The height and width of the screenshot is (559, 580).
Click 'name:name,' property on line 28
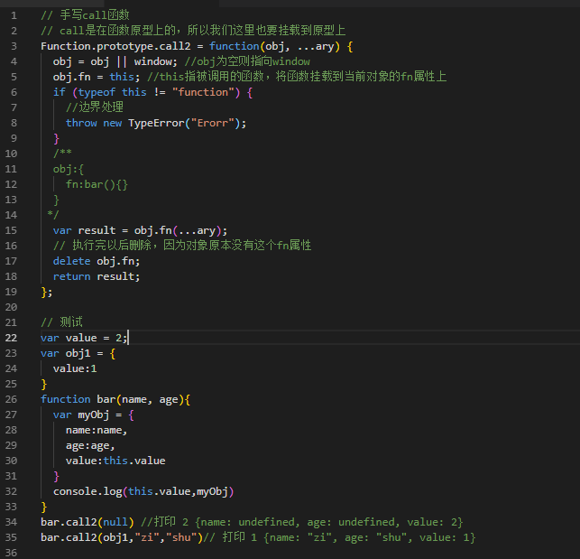point(97,430)
